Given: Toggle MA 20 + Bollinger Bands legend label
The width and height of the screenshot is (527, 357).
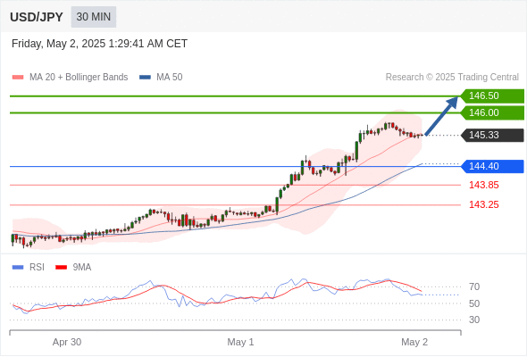Looking at the screenshot, I should tap(79, 78).
